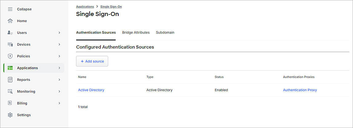
Task: Expand the Billing submenu chevron
Action: click(59, 103)
